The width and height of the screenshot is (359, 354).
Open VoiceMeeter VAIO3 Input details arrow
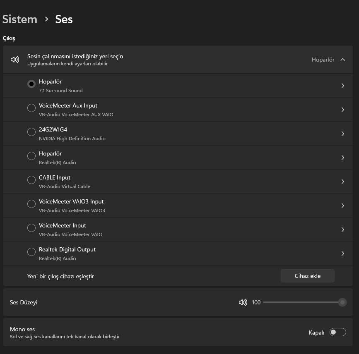343,206
